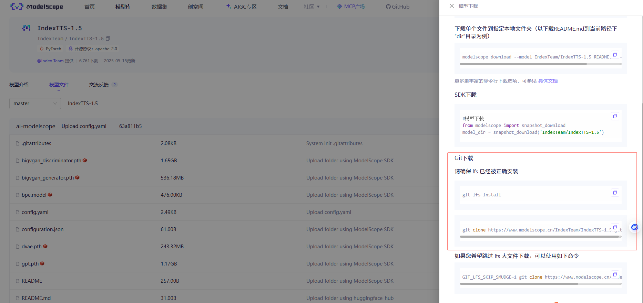Click file icon of README.md
The height and width of the screenshot is (303, 643).
tap(18, 298)
